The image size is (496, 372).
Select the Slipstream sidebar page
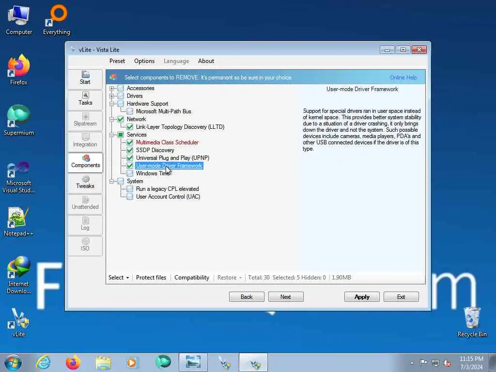click(x=85, y=120)
